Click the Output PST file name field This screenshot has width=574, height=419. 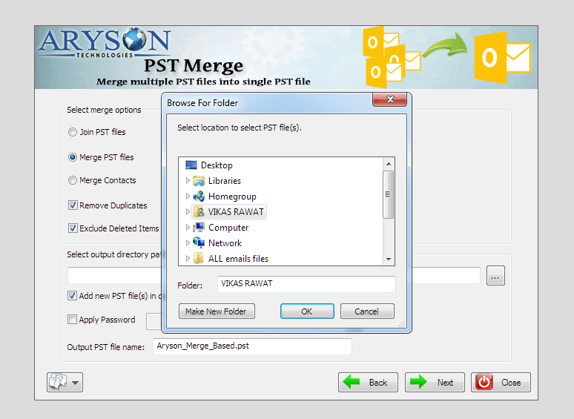252,346
